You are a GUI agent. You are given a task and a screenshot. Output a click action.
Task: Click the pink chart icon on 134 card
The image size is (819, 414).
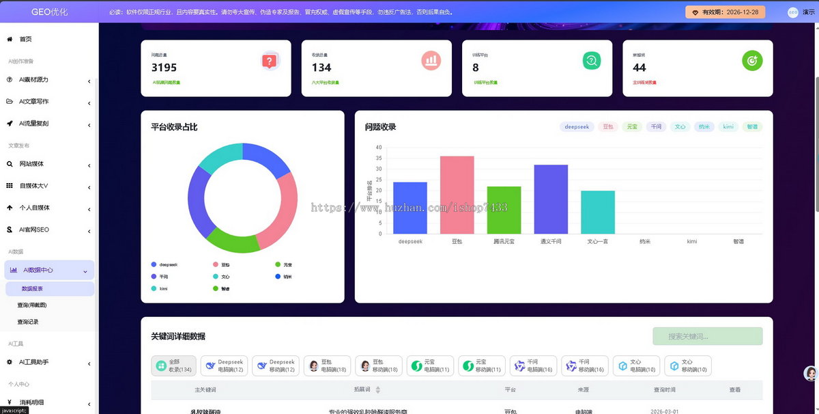(431, 61)
